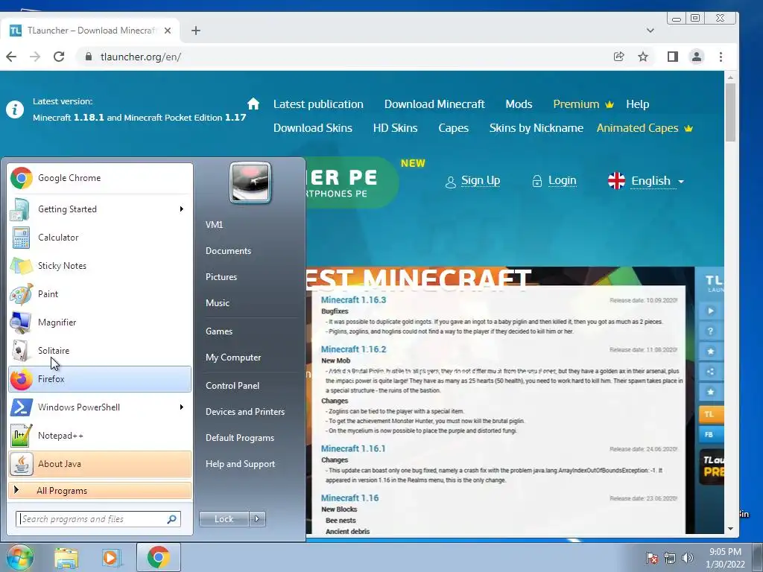Open Devices and Printers
763x572 pixels.
[x=245, y=412]
